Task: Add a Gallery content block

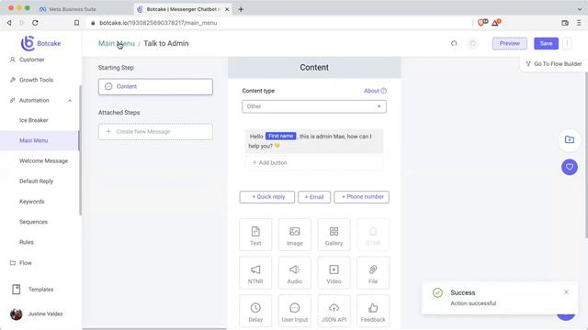Action: pos(334,235)
